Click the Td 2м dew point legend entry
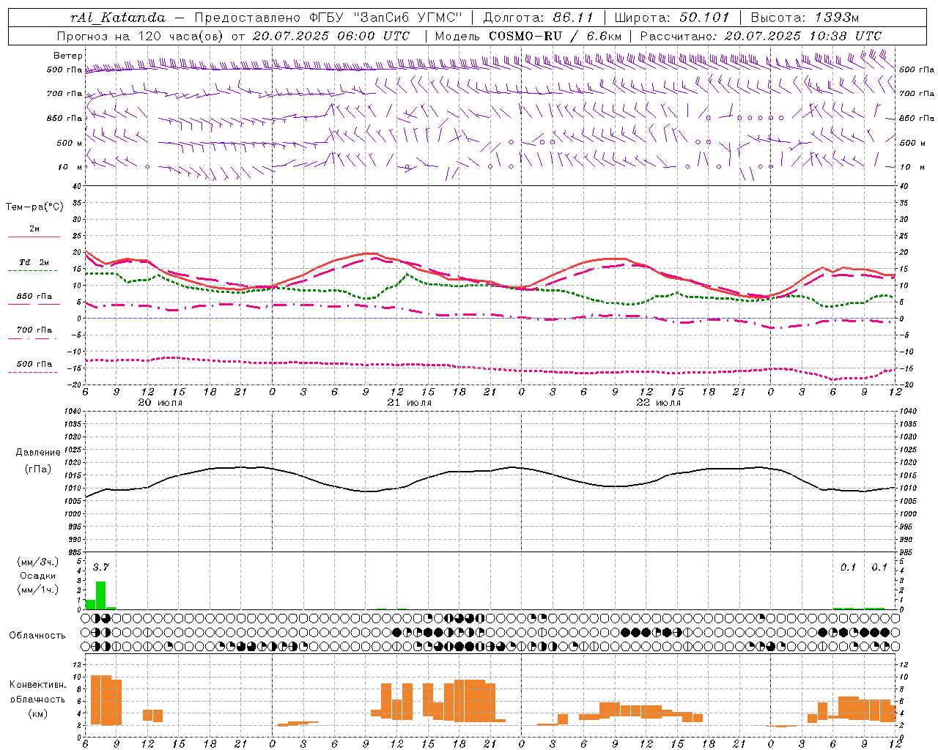Screen dimensions: 938x750 pyautogui.click(x=34, y=262)
